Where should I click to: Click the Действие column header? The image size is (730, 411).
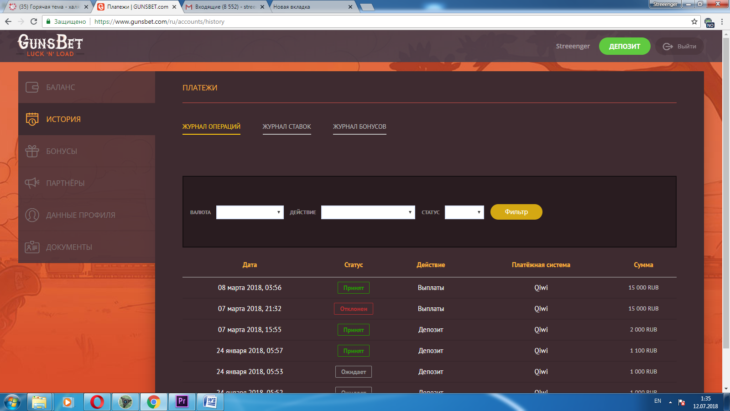431,265
